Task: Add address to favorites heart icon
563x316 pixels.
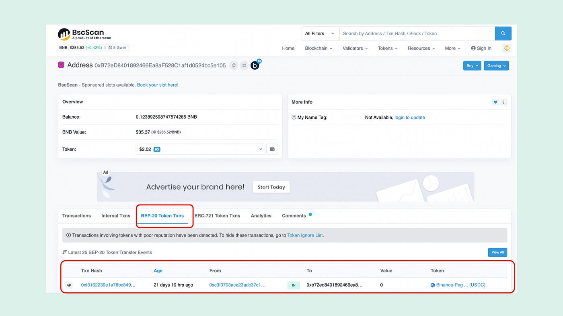Action: [x=495, y=102]
